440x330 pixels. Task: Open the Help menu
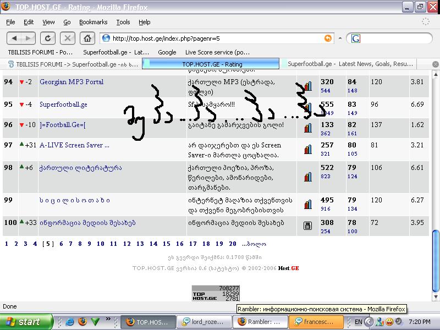(x=145, y=22)
